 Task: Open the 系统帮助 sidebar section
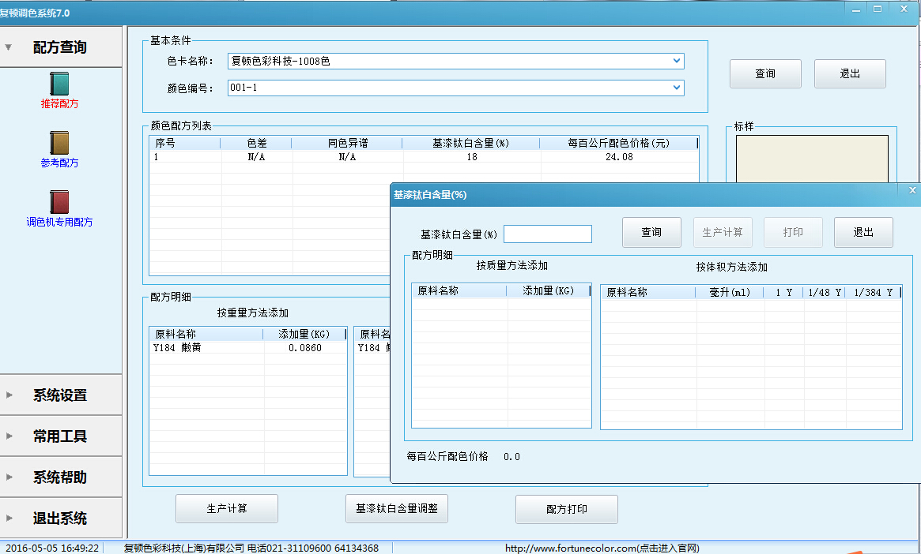pos(61,477)
